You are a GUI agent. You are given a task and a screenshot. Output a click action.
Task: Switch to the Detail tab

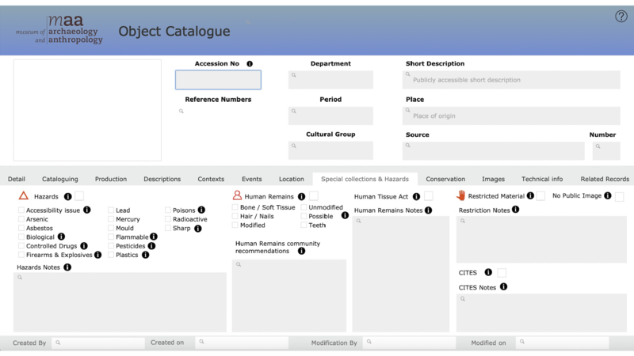pyautogui.click(x=17, y=179)
